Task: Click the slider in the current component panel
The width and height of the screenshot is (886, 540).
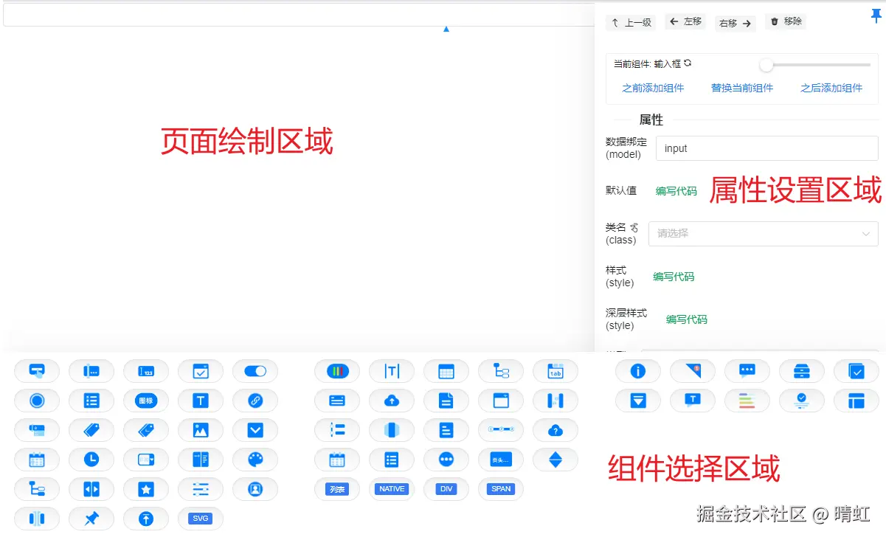Action: [x=766, y=65]
